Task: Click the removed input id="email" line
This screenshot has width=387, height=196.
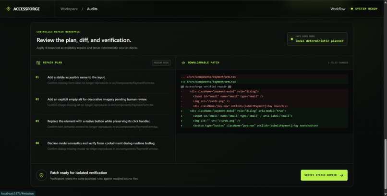Action: click(265, 96)
